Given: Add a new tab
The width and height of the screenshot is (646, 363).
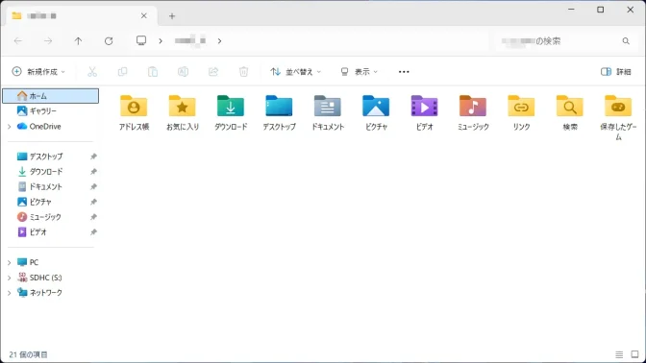Looking at the screenshot, I should pos(172,16).
